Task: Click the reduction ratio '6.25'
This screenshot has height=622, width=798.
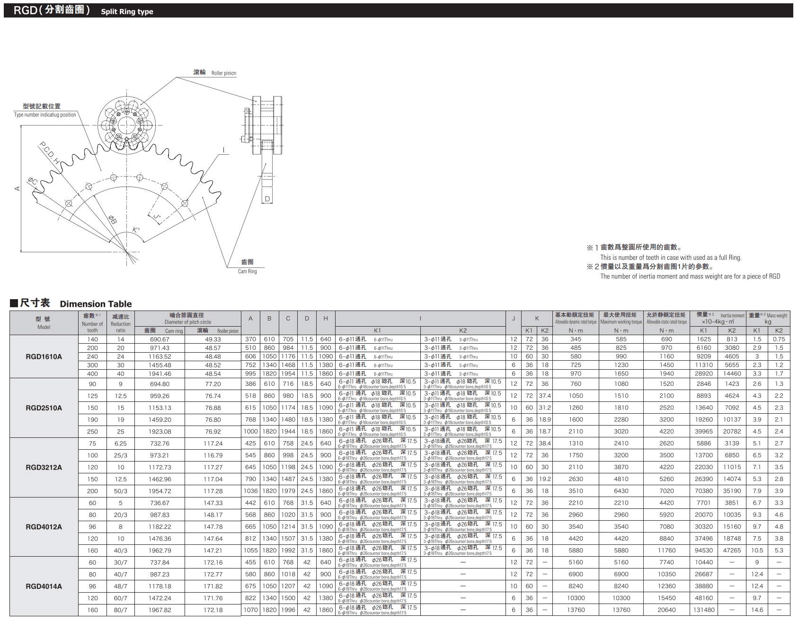Action: 121,444
